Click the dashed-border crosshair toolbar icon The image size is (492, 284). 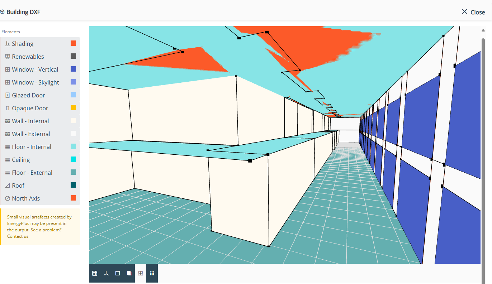[141, 273]
